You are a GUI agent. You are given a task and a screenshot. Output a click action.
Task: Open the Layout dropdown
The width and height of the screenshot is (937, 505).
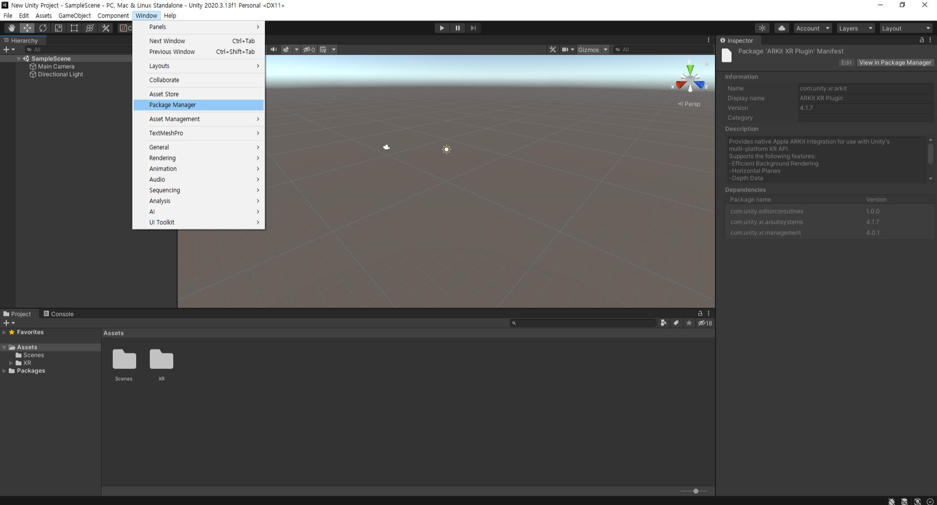[906, 28]
